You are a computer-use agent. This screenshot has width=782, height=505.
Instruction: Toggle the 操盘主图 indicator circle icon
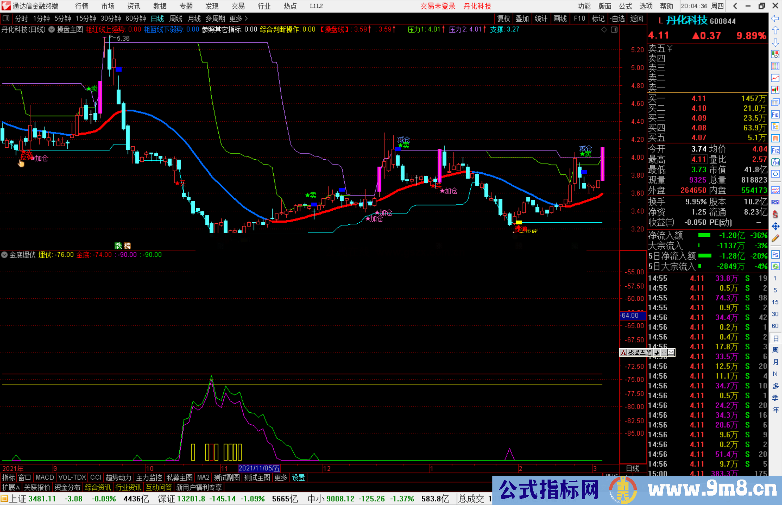click(51, 30)
